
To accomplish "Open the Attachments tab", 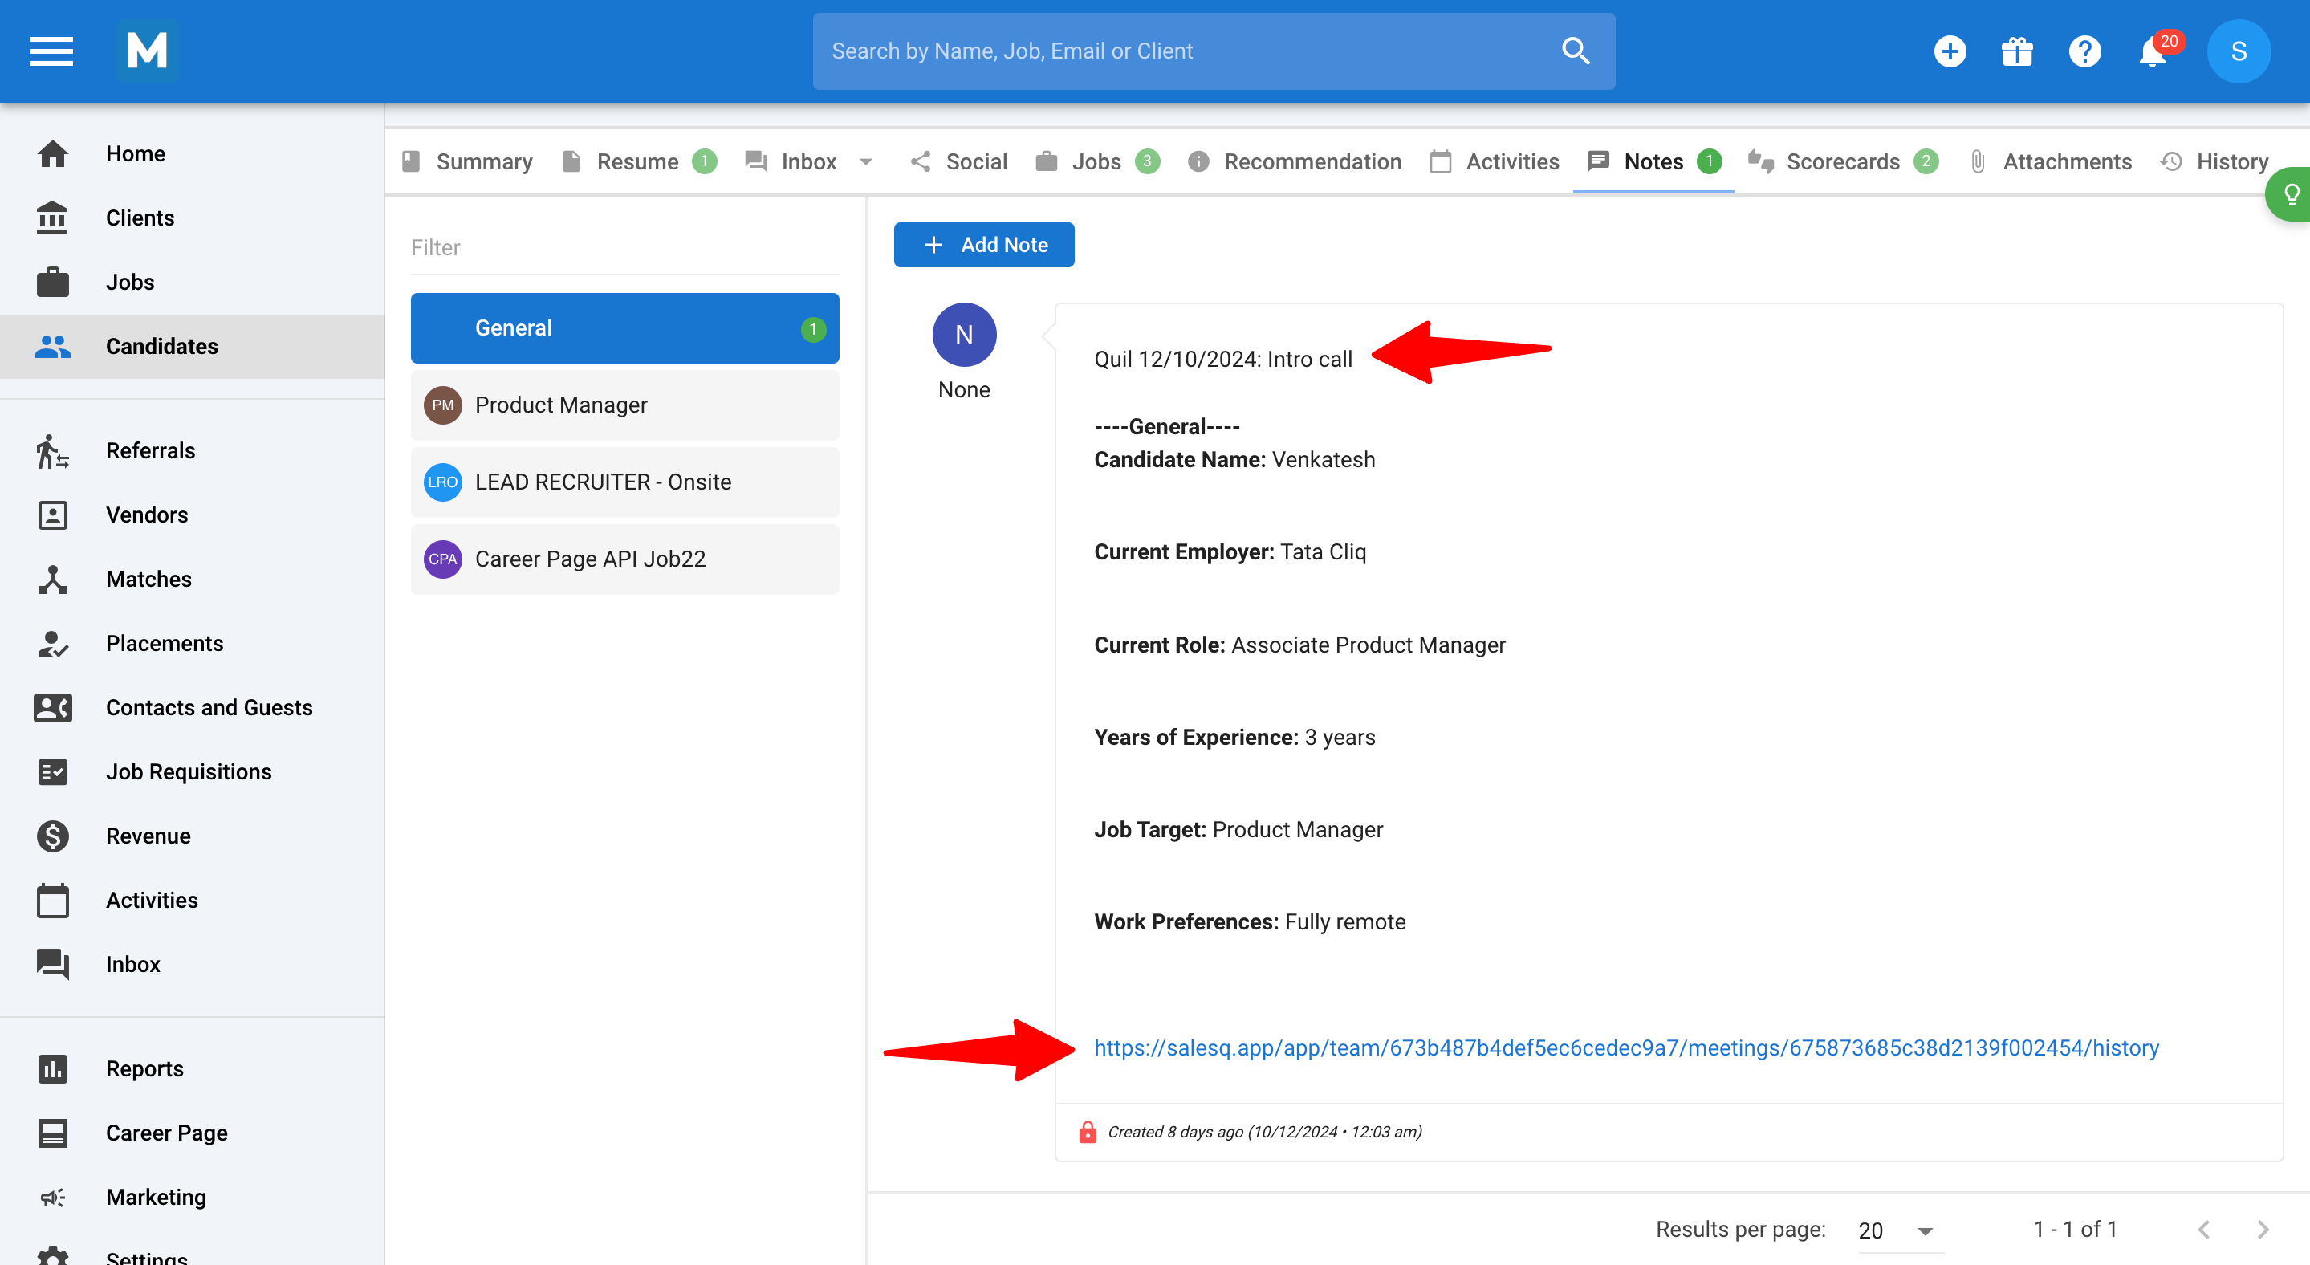I will 2050,161.
